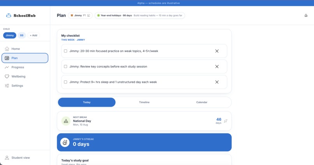
Task: Remove the focused practice checklist item
Action: point(217,51)
